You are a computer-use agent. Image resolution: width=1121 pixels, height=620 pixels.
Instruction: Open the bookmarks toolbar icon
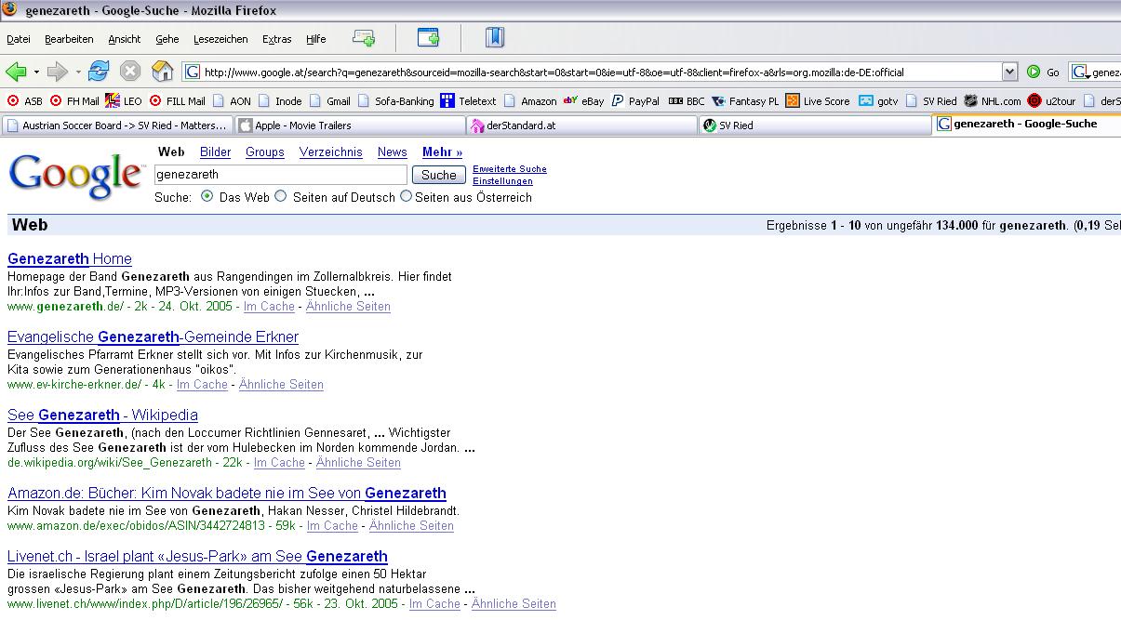(x=494, y=38)
